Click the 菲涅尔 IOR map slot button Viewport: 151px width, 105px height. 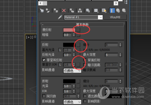78,65
